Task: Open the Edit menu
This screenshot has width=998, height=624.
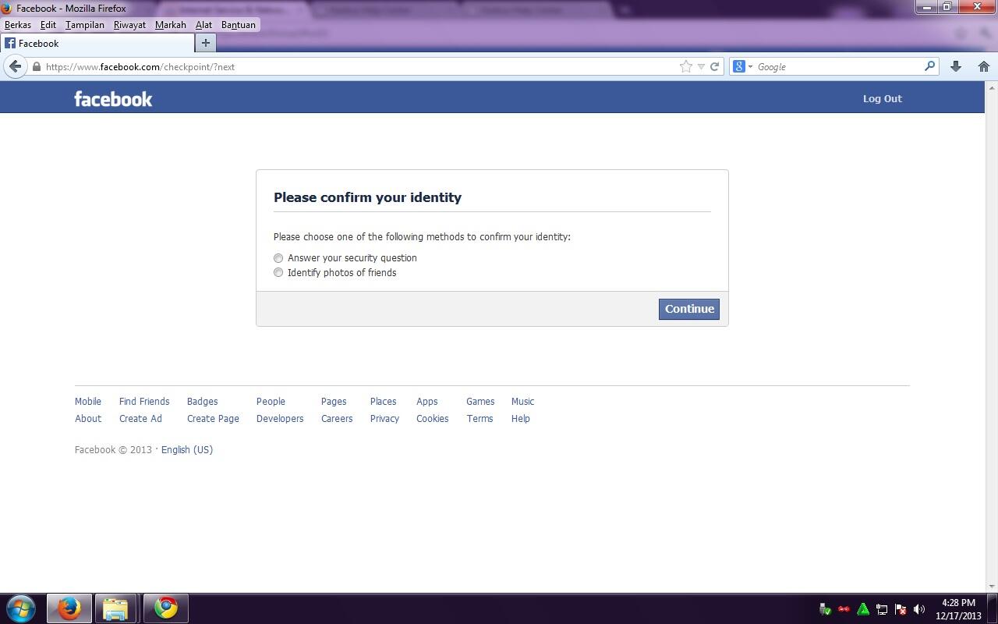Action: click(48, 25)
